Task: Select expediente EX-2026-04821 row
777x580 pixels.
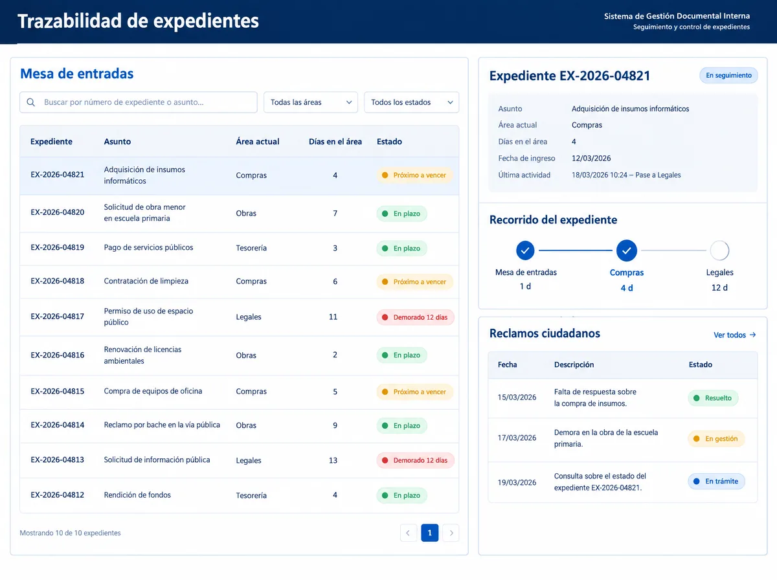Action: coord(240,175)
